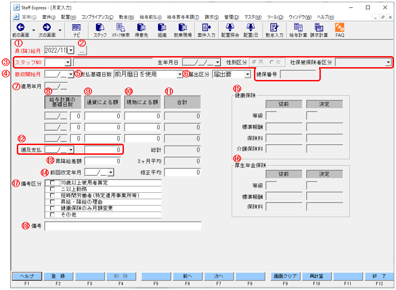
Task: Open the 配置(H) menu
Action: point(69,17)
